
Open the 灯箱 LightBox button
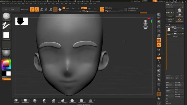tap(15, 9)
